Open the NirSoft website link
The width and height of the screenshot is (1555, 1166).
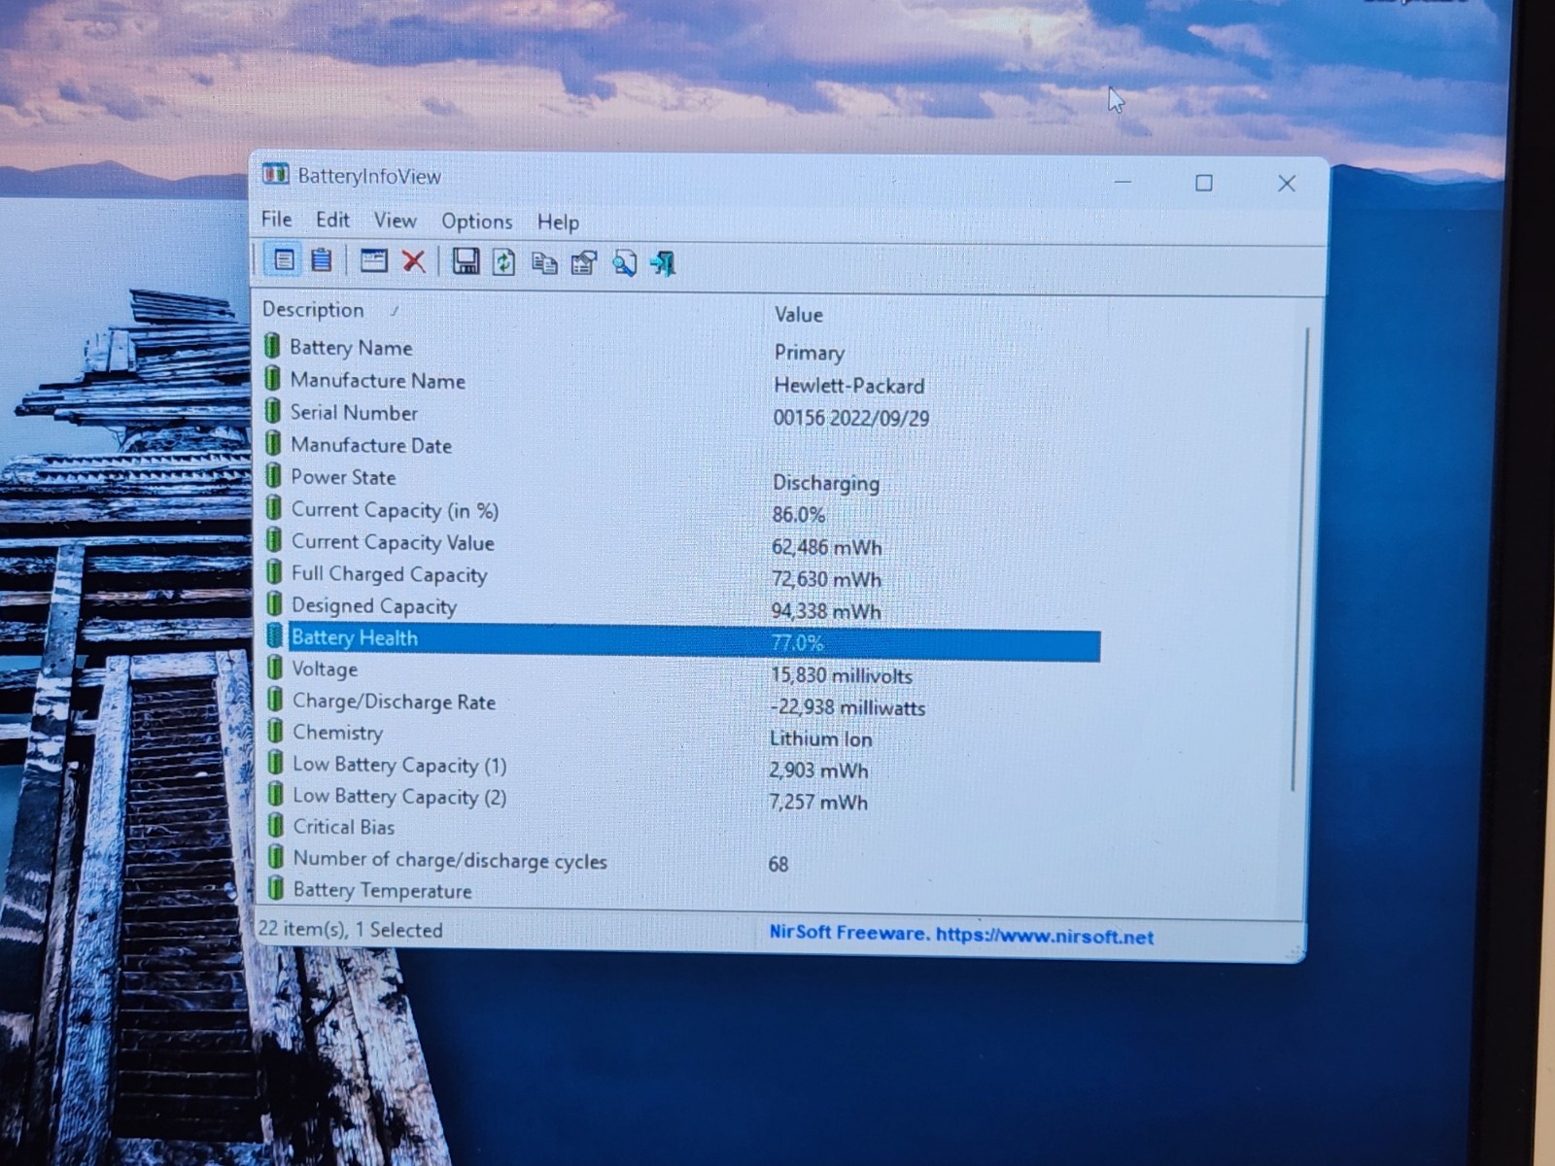point(961,936)
